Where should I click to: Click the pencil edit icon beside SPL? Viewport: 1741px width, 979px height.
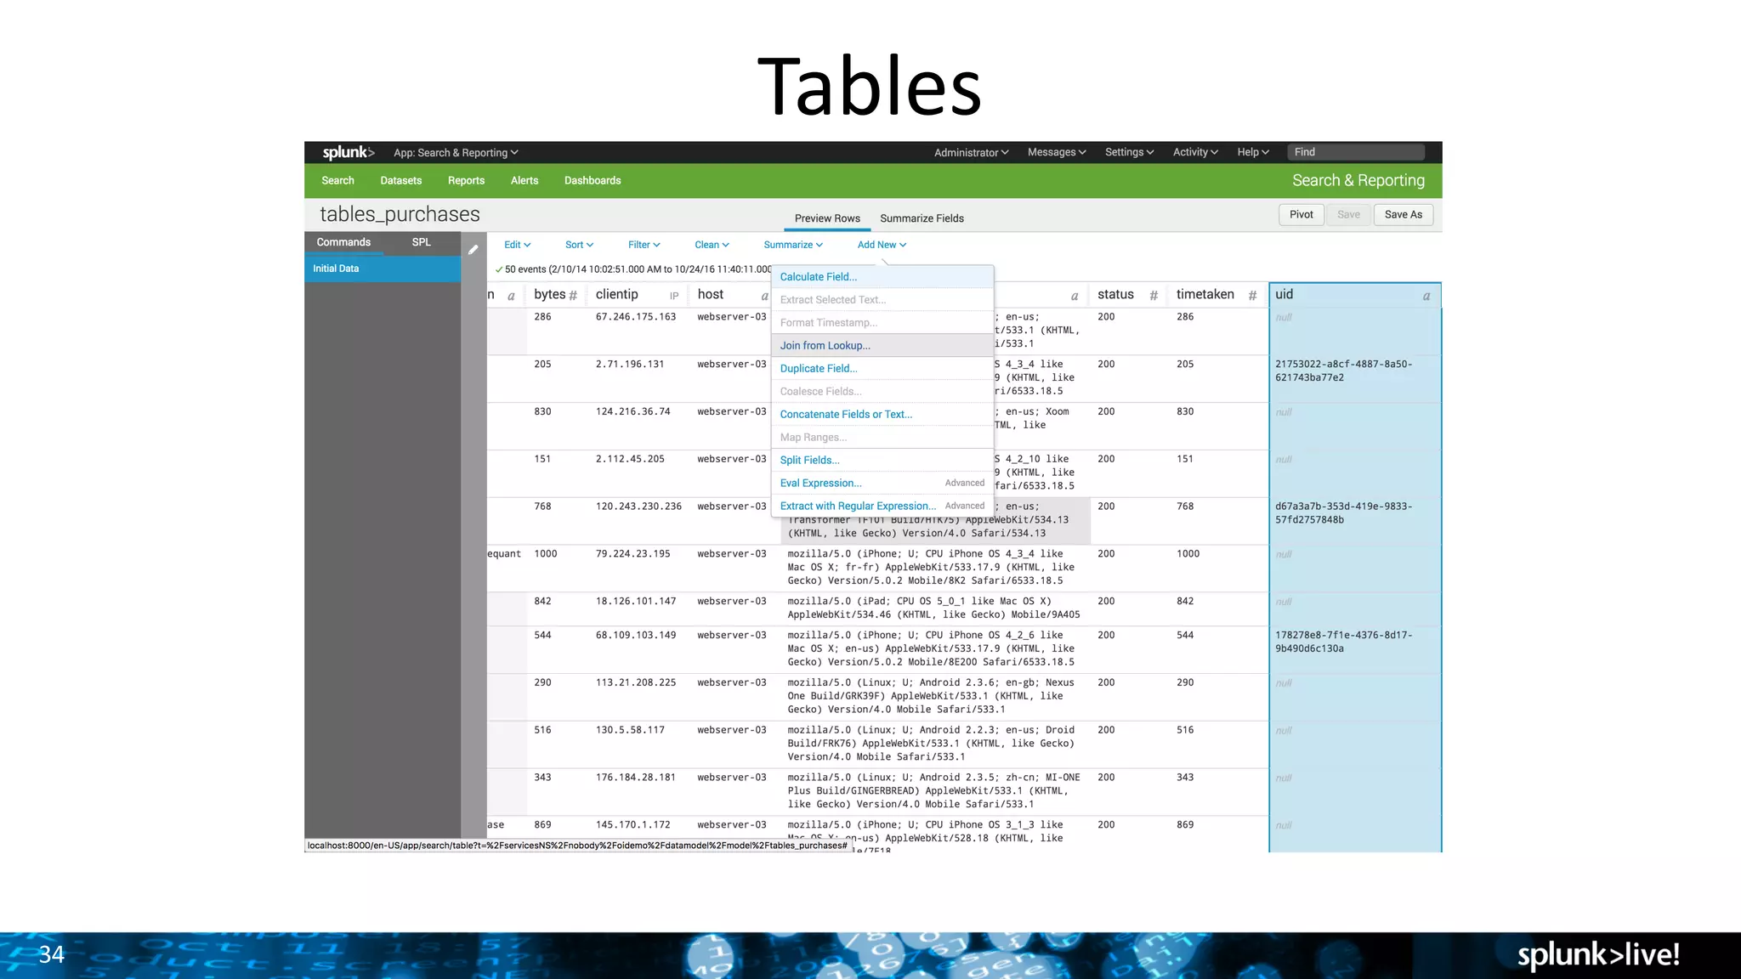click(474, 250)
